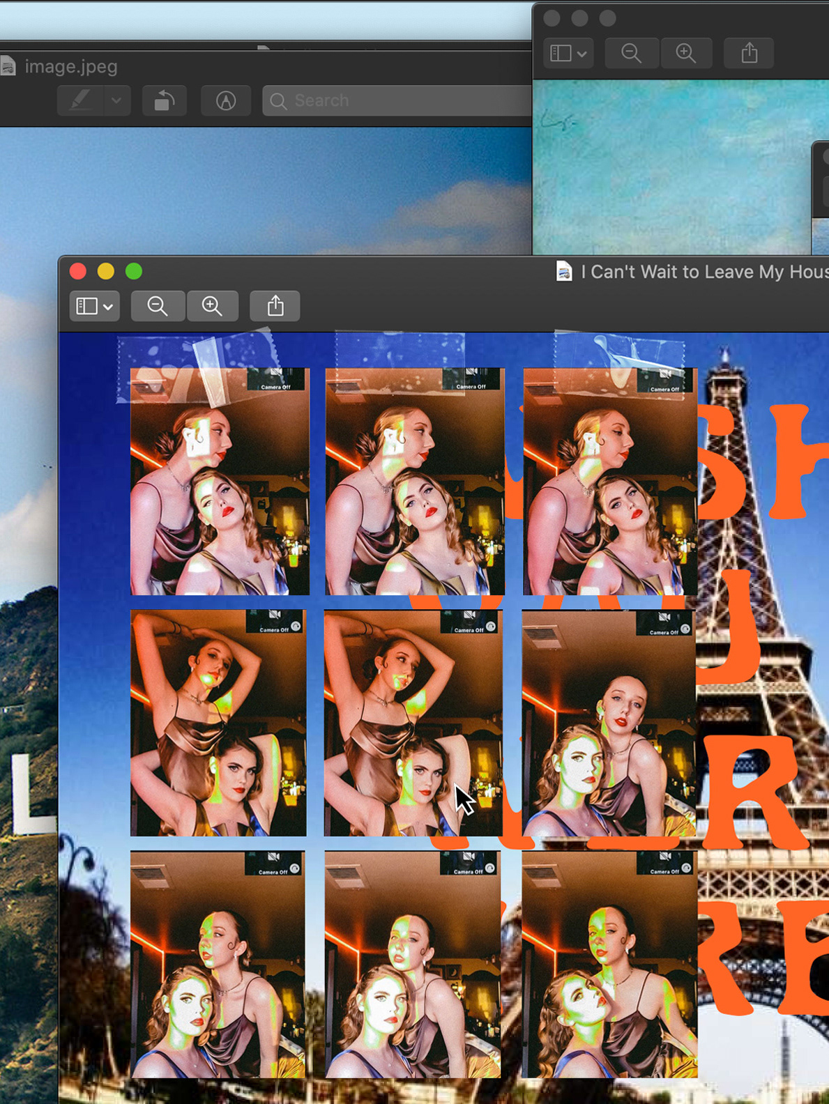Zoom out in the front Preview window
Viewport: 829px width, 1104px height.
158,306
